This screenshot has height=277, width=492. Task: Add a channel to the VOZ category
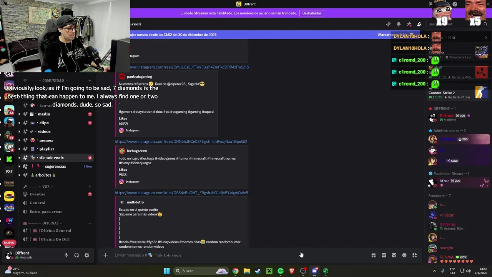point(90,187)
